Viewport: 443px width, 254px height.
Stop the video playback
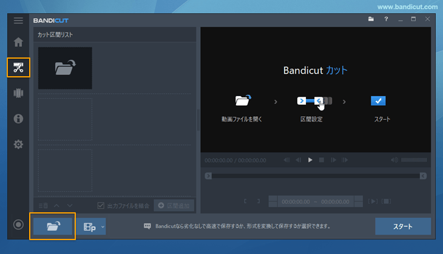coord(322,160)
